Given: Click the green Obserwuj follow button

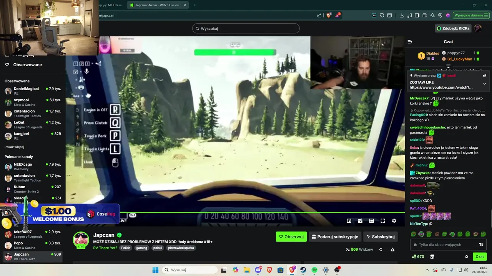Looking at the screenshot, I should pyautogui.click(x=291, y=237).
